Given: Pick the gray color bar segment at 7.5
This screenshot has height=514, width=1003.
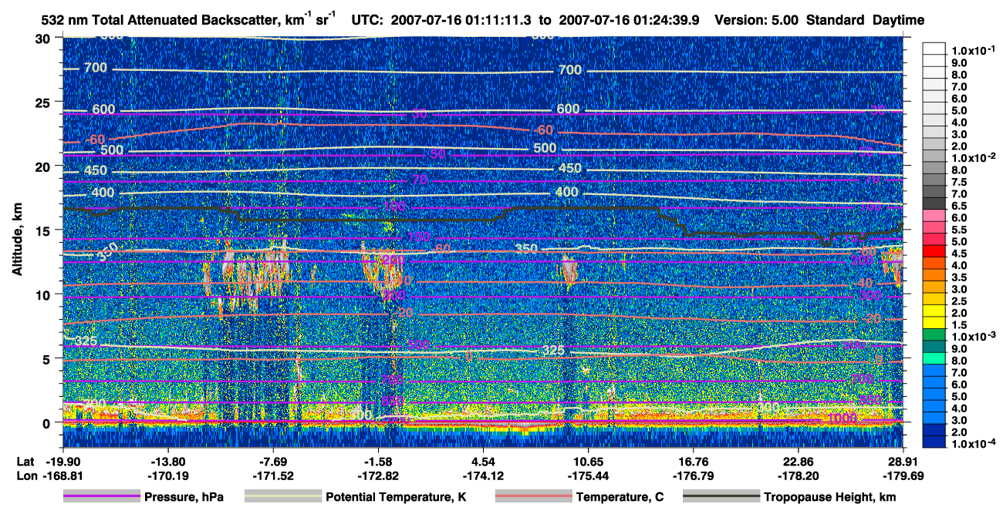Looking at the screenshot, I should coord(934,181).
